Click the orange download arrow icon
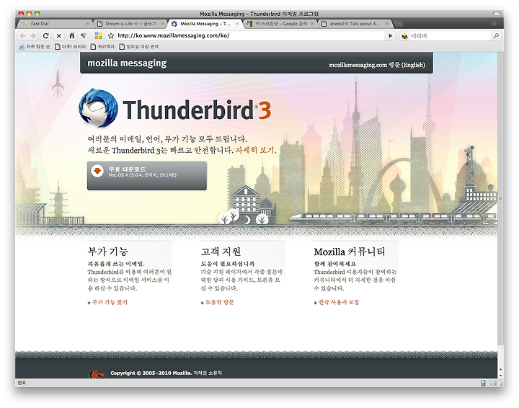 click(x=97, y=171)
